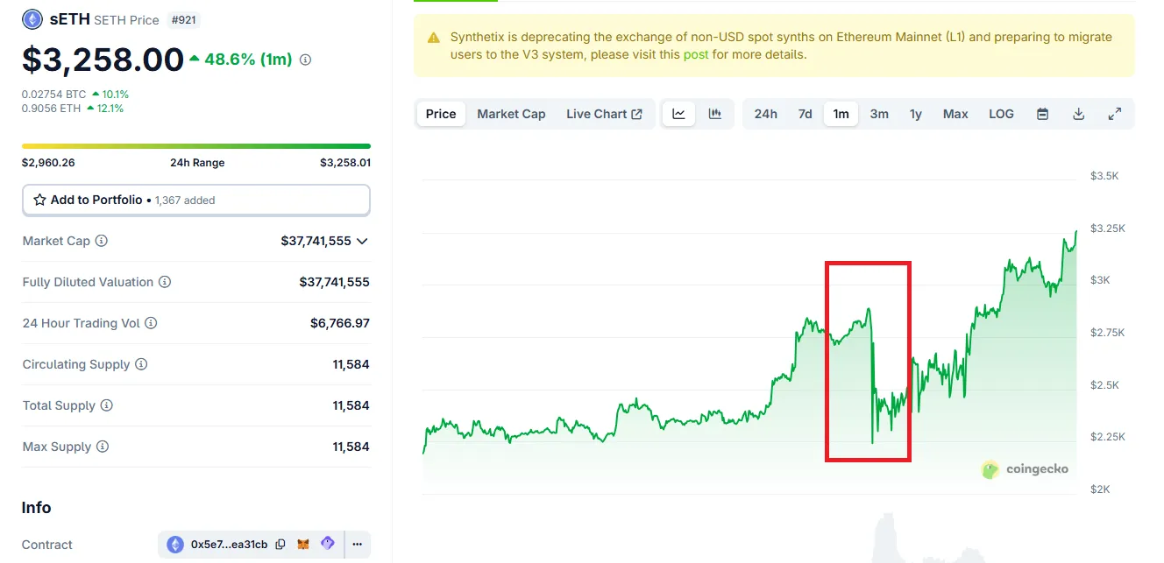
Task: Download chart data icon
Action: coord(1079,114)
